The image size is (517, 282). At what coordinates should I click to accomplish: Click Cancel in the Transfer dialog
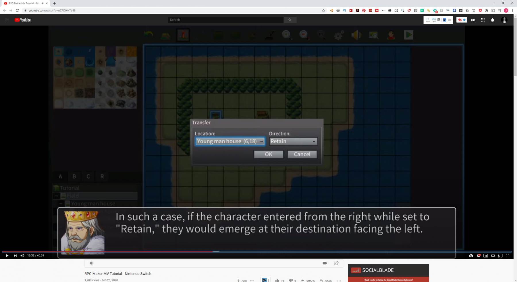pos(302,154)
